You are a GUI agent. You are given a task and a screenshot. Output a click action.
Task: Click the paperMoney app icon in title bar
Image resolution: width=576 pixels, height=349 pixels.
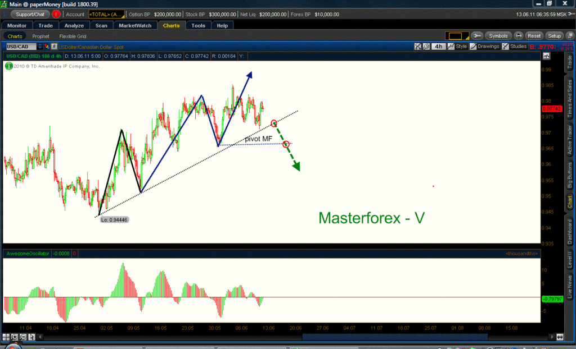coord(4,4)
